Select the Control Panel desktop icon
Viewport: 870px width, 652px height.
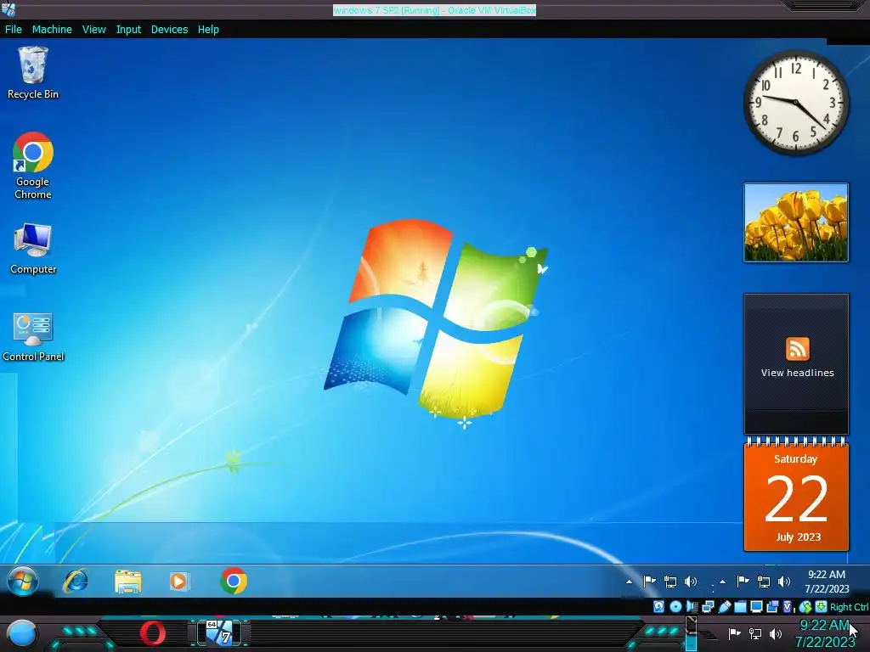click(33, 336)
